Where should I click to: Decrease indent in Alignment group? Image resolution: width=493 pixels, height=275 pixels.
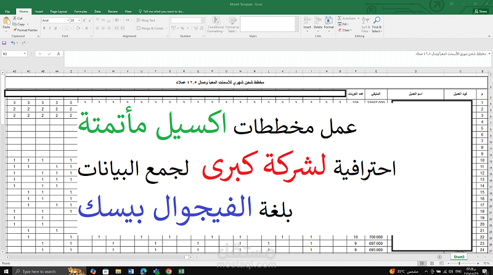(116, 28)
